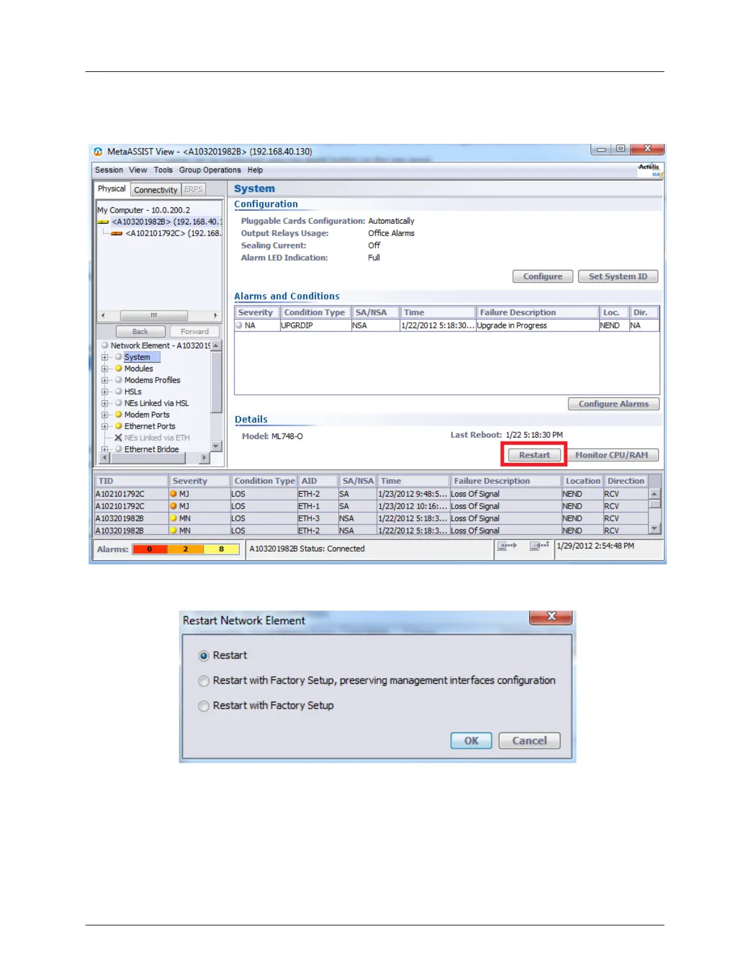Click the grey status ball beside HSLs

119,391
